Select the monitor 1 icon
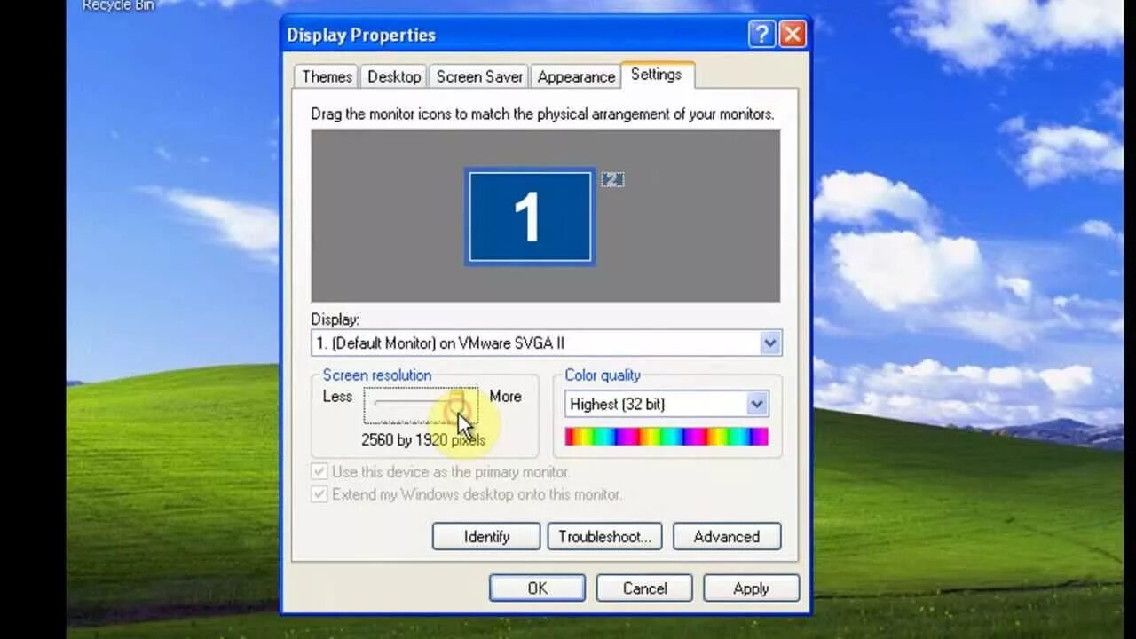1136x639 pixels. click(530, 217)
